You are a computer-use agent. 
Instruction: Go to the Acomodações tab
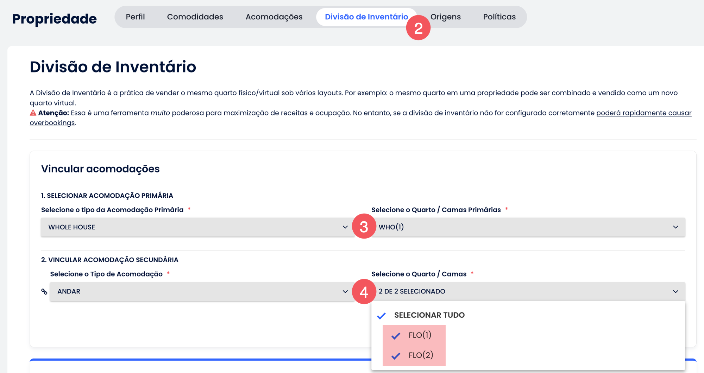tap(274, 17)
